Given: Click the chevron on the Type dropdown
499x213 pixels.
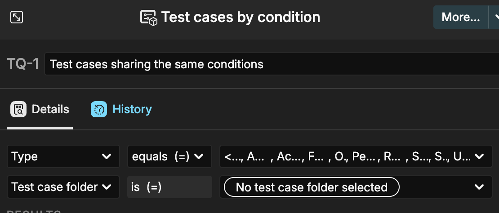Looking at the screenshot, I should 107,156.
